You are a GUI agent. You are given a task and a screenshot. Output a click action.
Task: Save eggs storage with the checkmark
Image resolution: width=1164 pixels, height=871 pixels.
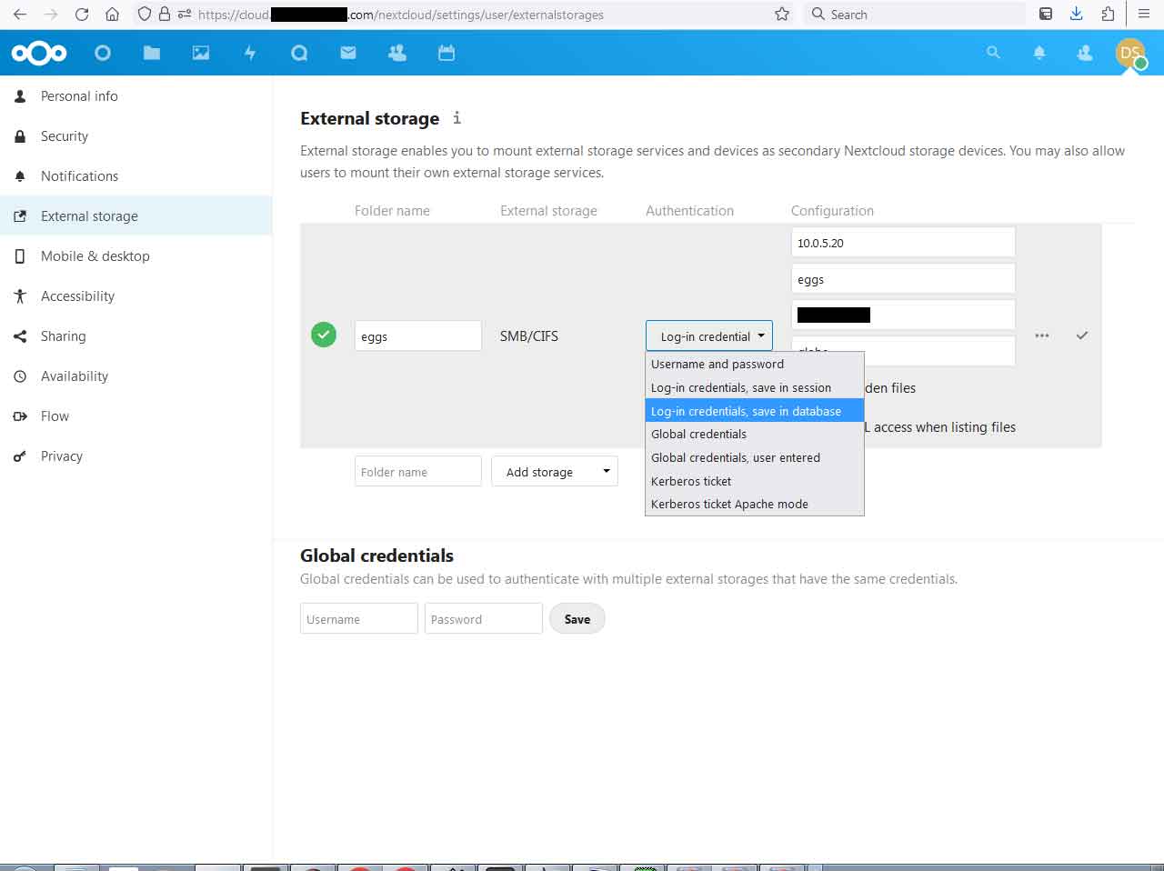pyautogui.click(x=1082, y=335)
